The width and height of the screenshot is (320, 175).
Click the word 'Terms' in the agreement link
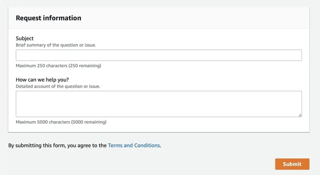[x=115, y=146]
